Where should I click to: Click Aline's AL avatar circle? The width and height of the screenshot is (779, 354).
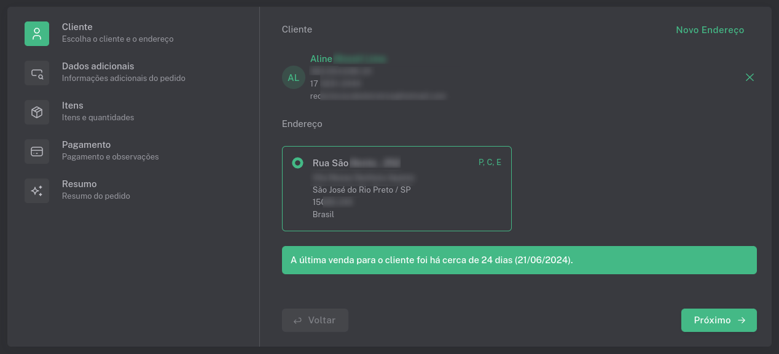(293, 77)
